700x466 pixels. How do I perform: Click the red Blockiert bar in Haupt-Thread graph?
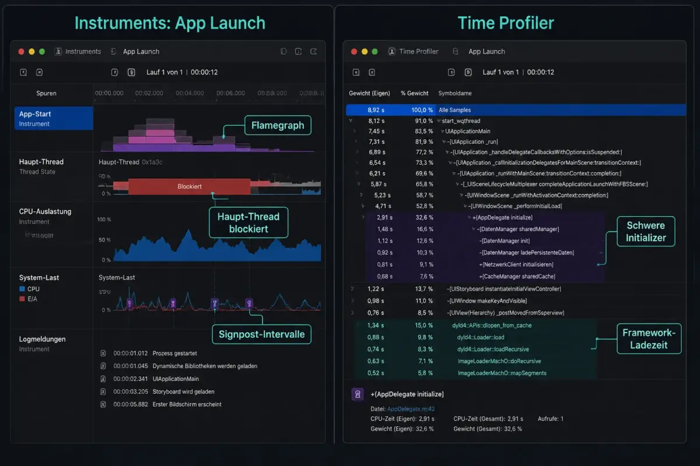(190, 186)
